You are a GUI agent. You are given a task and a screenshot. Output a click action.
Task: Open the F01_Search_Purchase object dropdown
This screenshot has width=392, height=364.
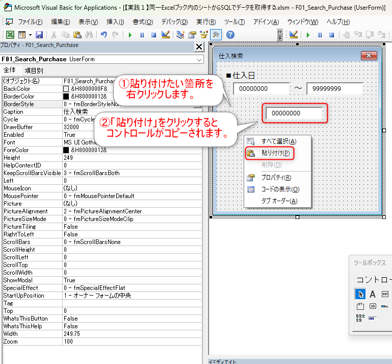tap(199, 60)
